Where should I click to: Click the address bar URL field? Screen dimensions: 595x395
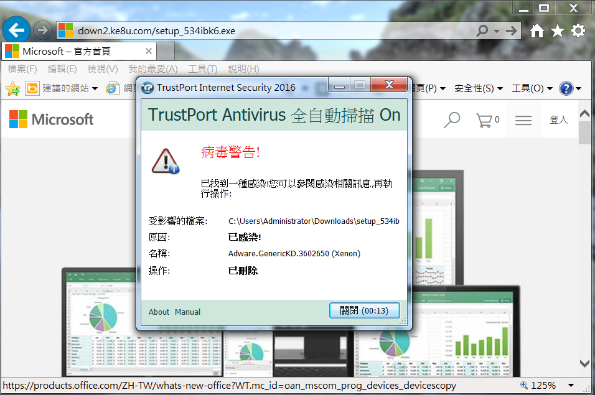pos(266,30)
